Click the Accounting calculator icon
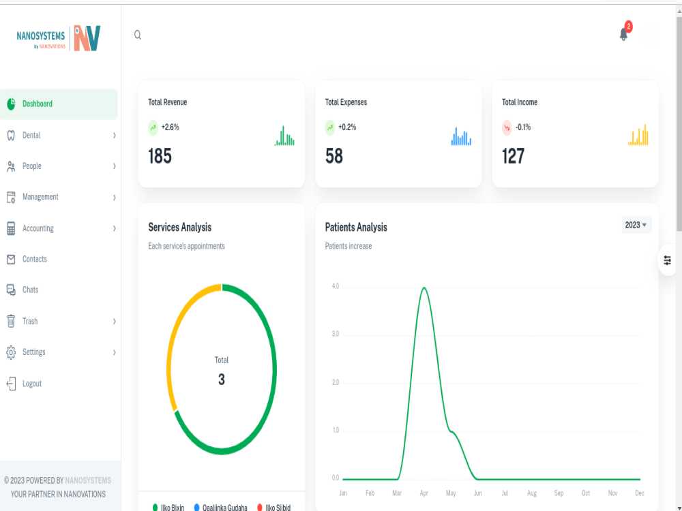The height and width of the screenshot is (511, 682). pos(12,228)
